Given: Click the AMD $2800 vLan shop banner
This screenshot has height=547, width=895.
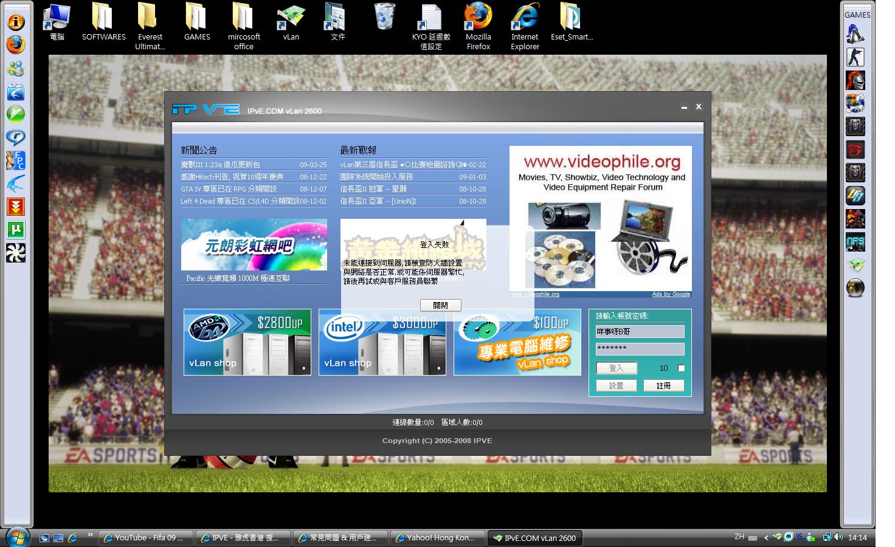Looking at the screenshot, I should [x=247, y=342].
